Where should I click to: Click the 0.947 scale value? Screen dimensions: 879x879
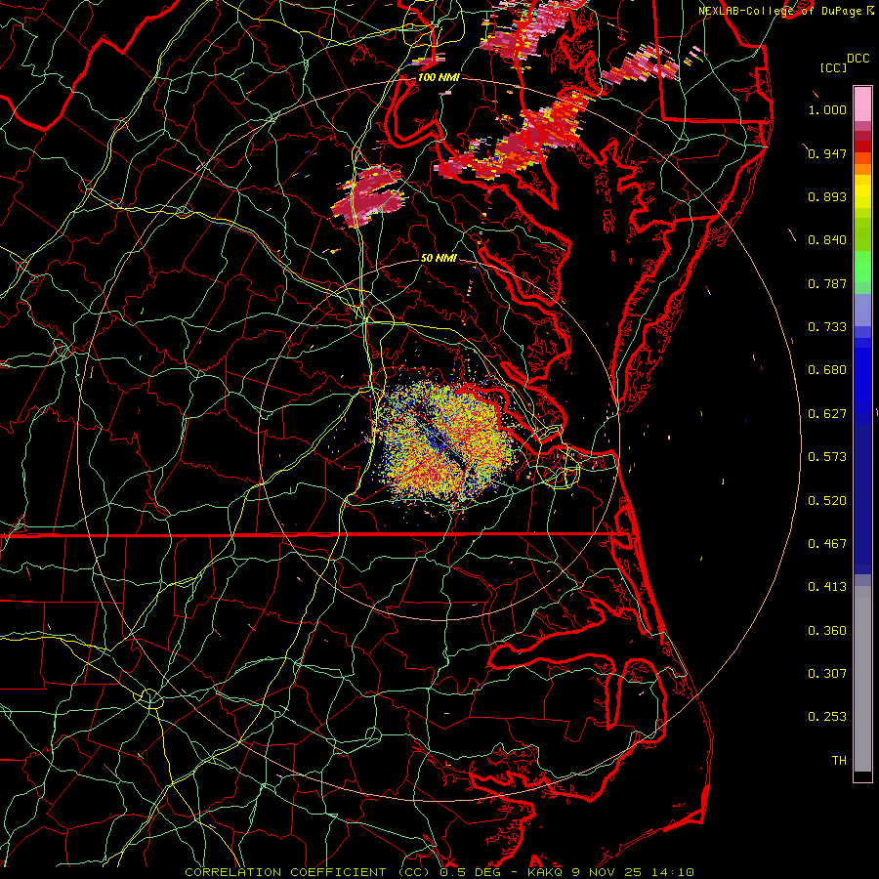coord(827,153)
